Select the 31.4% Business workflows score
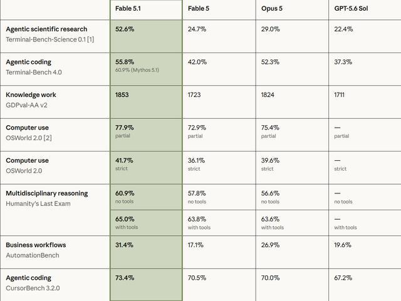 point(124,245)
